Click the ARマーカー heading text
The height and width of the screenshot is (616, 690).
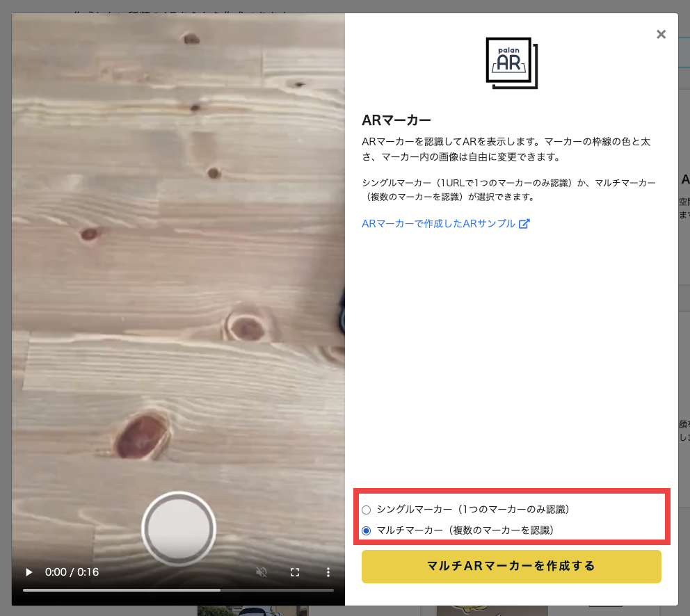coord(396,120)
